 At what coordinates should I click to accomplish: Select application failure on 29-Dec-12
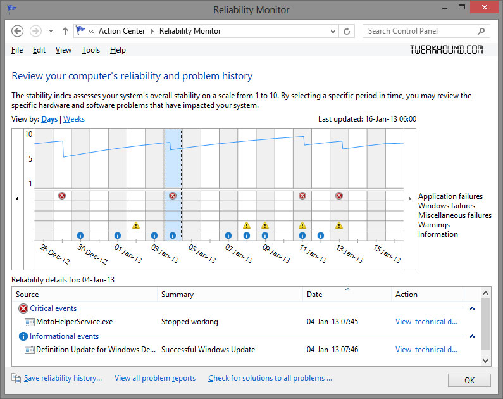click(x=62, y=196)
